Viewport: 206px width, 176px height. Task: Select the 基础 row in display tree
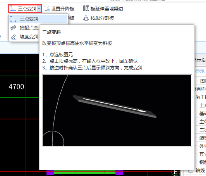coord(203,114)
